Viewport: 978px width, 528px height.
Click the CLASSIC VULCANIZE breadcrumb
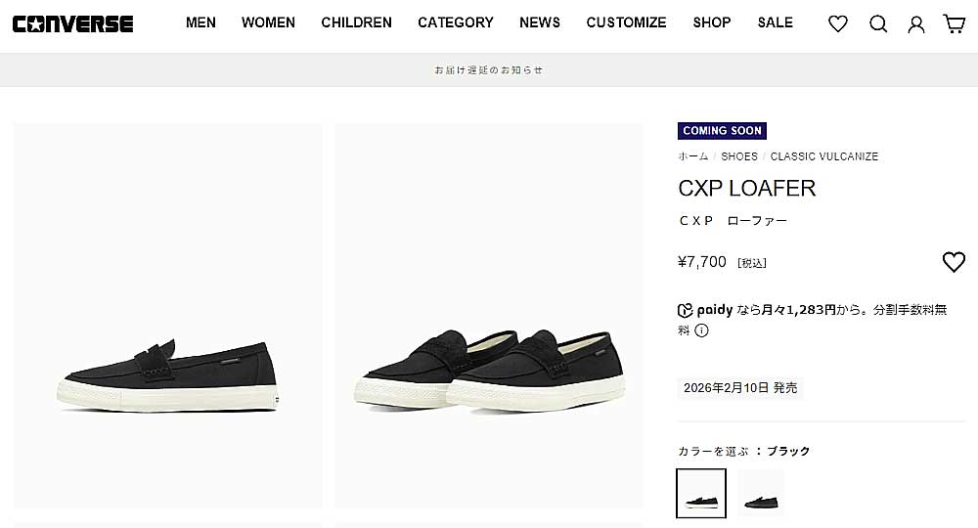click(x=824, y=156)
